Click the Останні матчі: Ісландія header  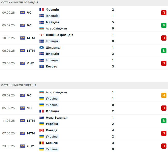click(20, 2)
